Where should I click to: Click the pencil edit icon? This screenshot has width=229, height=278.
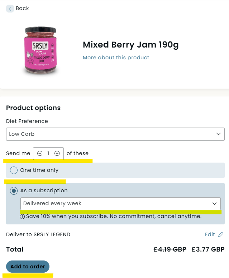(221, 234)
